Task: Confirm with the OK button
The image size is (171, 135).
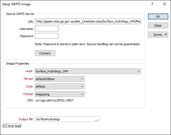Action: (158, 17)
